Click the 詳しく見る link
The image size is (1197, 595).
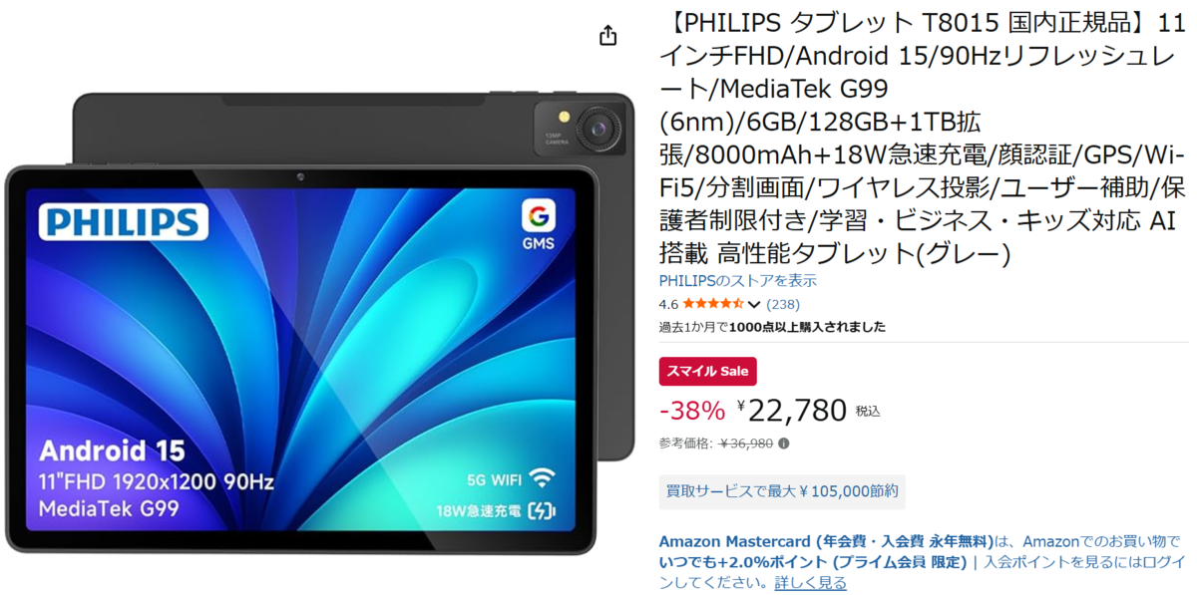[x=811, y=582]
